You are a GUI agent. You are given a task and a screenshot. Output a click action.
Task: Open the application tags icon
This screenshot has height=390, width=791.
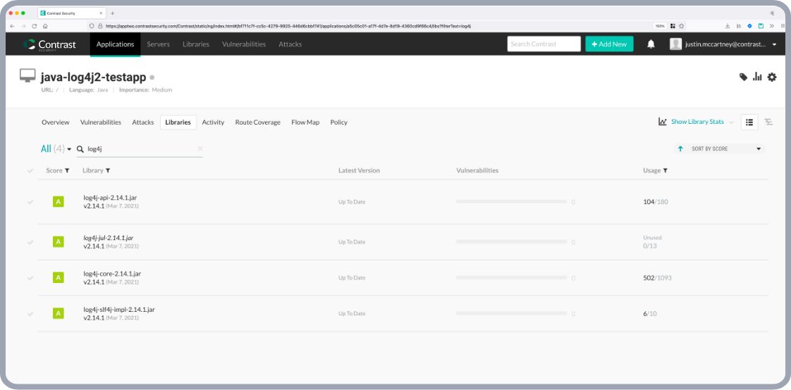point(743,77)
